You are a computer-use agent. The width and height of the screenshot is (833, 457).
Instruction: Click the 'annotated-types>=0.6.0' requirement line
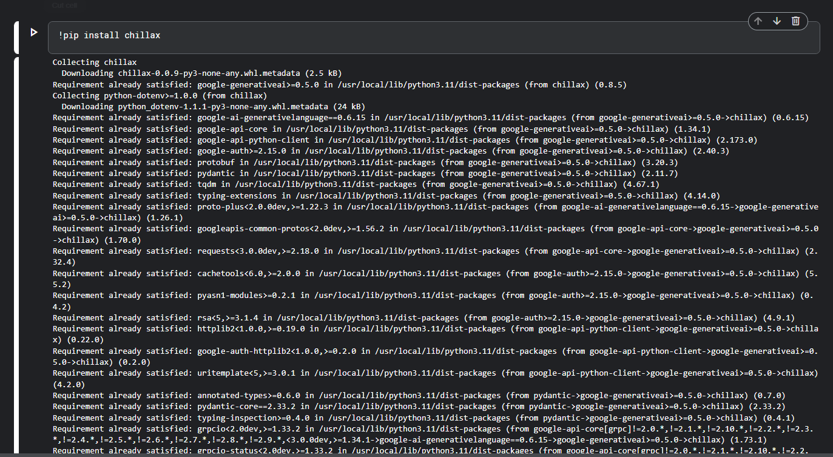(x=418, y=395)
